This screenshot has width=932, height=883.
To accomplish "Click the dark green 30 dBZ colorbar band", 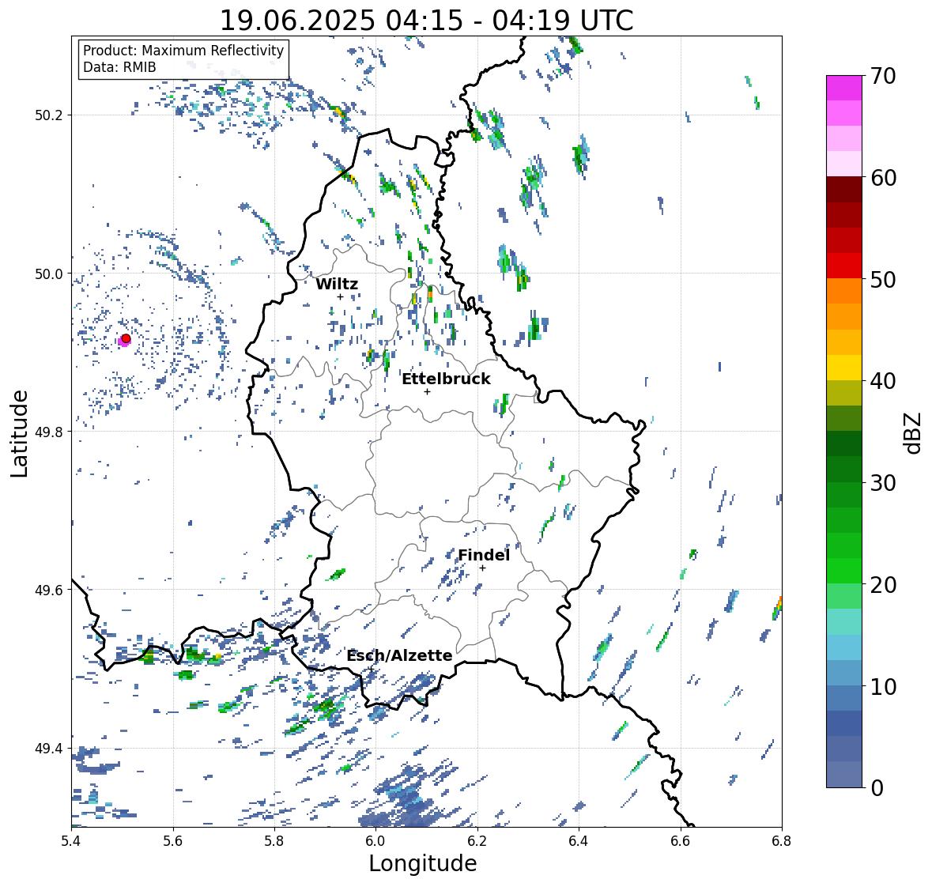I will pos(844,470).
